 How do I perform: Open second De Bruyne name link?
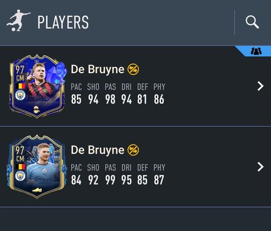coord(98,150)
